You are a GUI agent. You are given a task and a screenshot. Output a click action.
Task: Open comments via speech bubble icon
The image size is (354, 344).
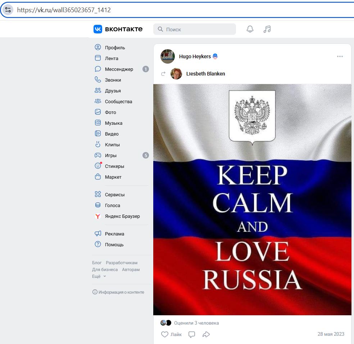192,334
